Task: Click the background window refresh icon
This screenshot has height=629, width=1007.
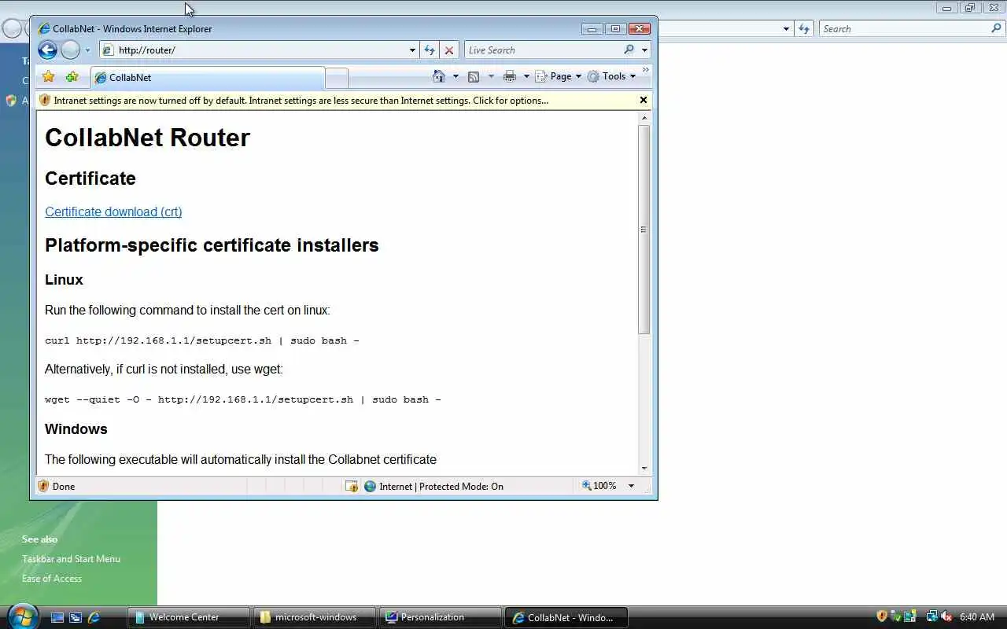Action: [803, 29]
